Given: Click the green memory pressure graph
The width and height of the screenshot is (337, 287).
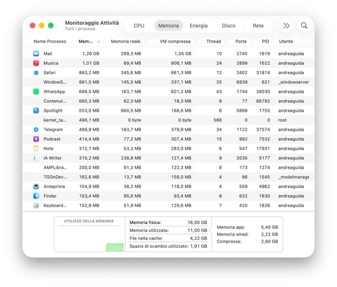Looking at the screenshot, I should 114,247.
